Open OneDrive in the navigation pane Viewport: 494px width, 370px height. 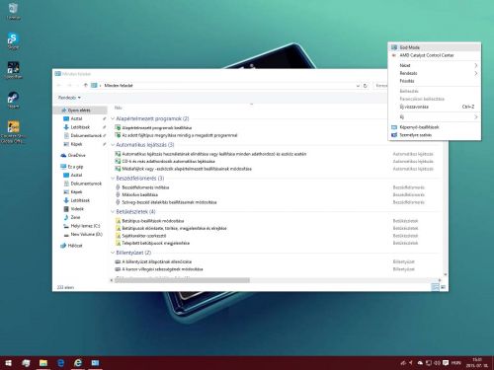[x=77, y=155]
